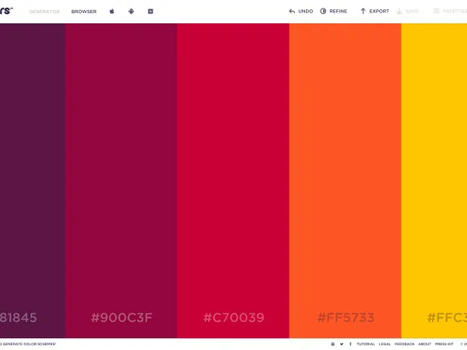Click the logo in top left
The image size is (467, 350).
6,11
